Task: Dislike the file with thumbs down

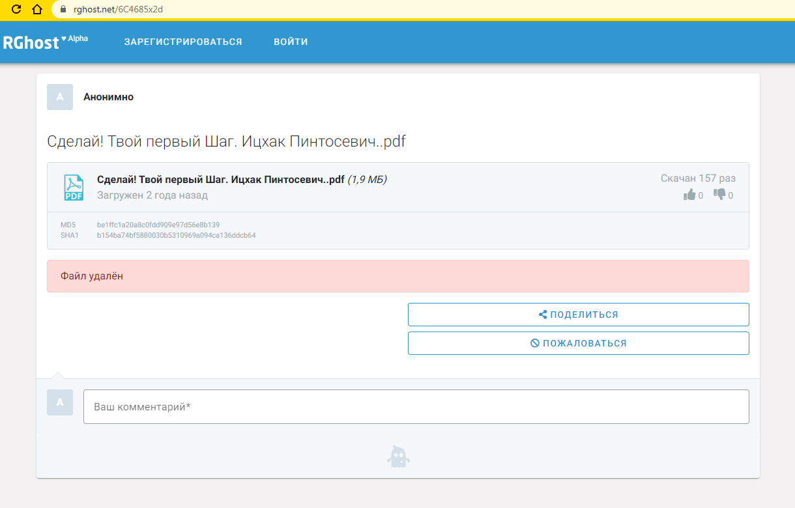Action: click(x=719, y=195)
